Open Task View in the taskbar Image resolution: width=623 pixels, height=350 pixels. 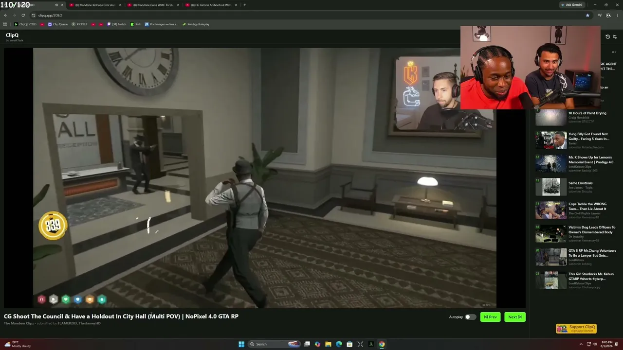(307, 344)
